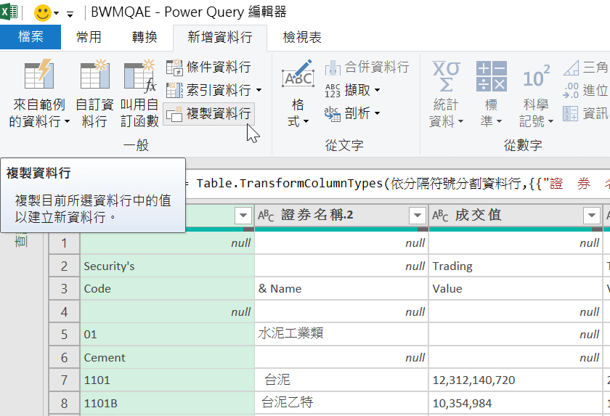The image size is (610, 416).
Task: Open Customize Quick Access Toolbar arrow
Action: [x=70, y=15]
